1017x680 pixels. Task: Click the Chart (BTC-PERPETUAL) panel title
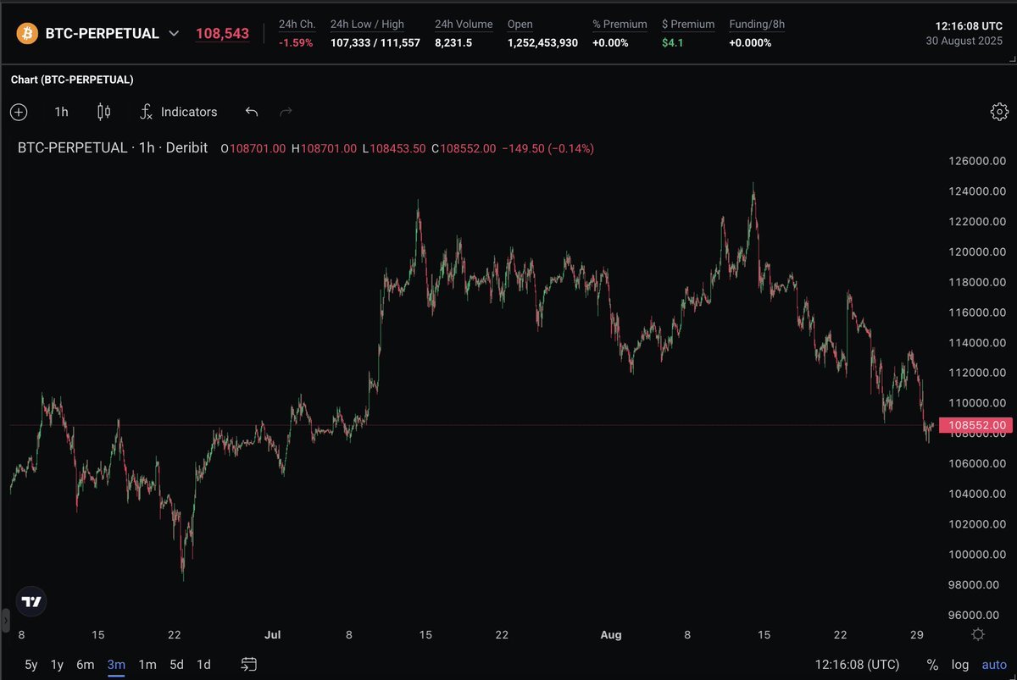[x=72, y=80]
